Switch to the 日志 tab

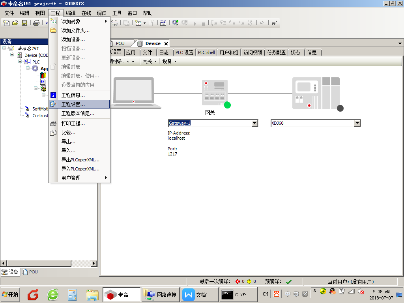click(164, 52)
